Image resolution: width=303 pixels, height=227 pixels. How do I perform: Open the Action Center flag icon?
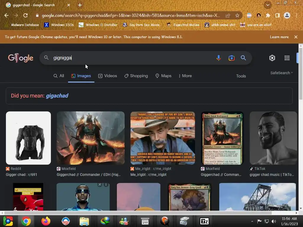(259, 221)
